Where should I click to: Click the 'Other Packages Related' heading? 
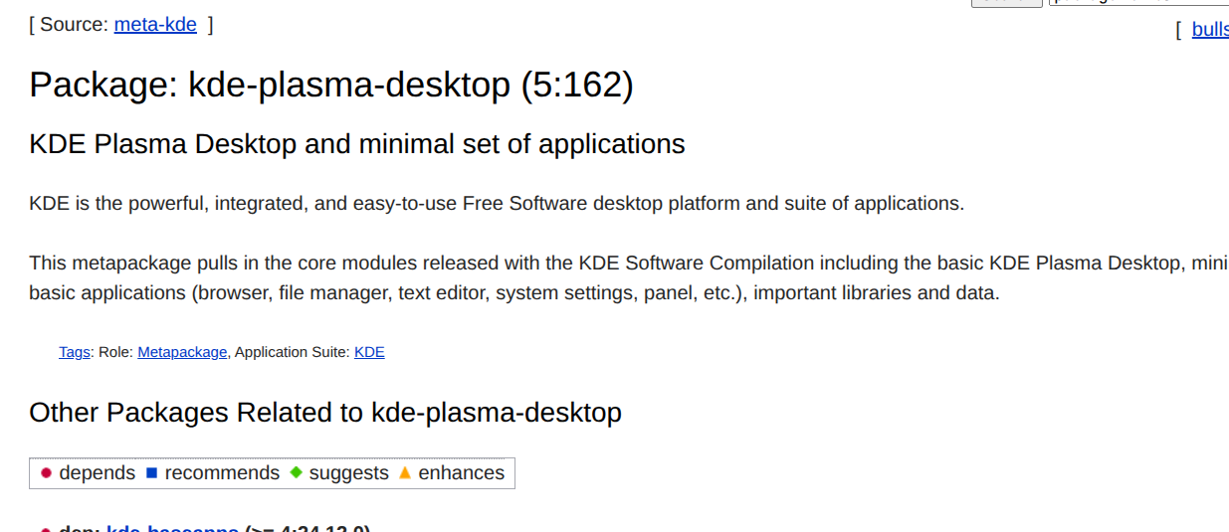pos(324,413)
